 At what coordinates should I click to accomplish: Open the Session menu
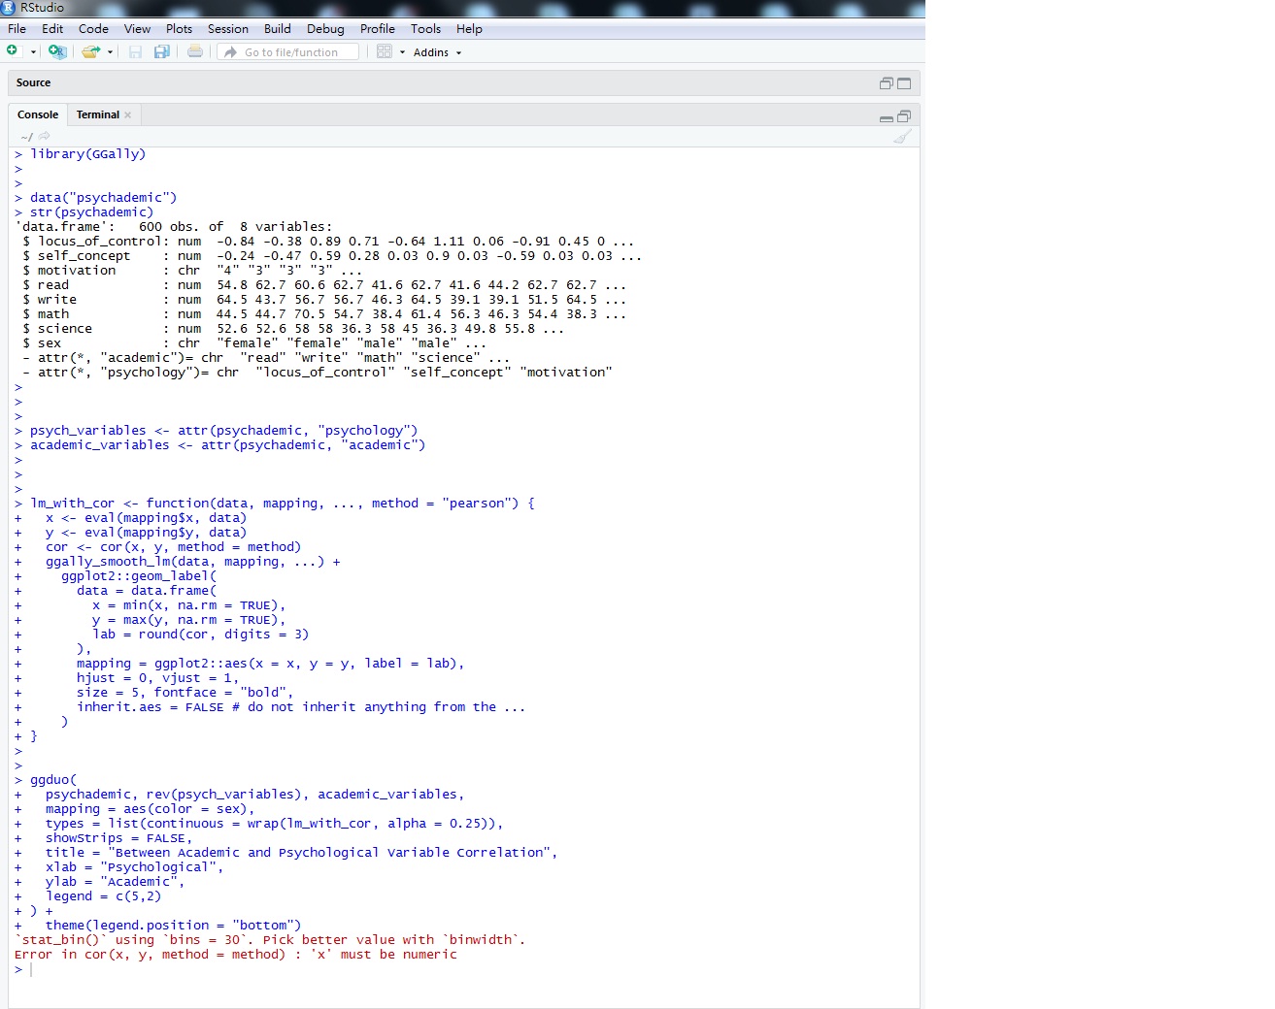pyautogui.click(x=227, y=28)
